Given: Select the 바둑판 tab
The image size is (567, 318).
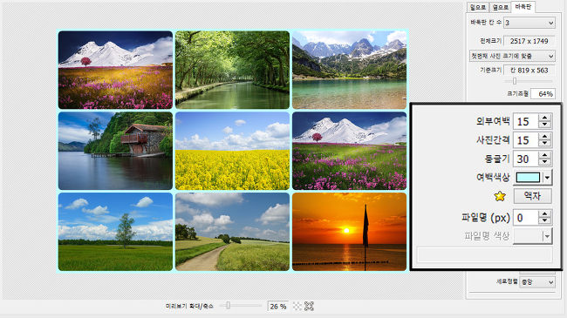Looking at the screenshot, I should point(523,7).
